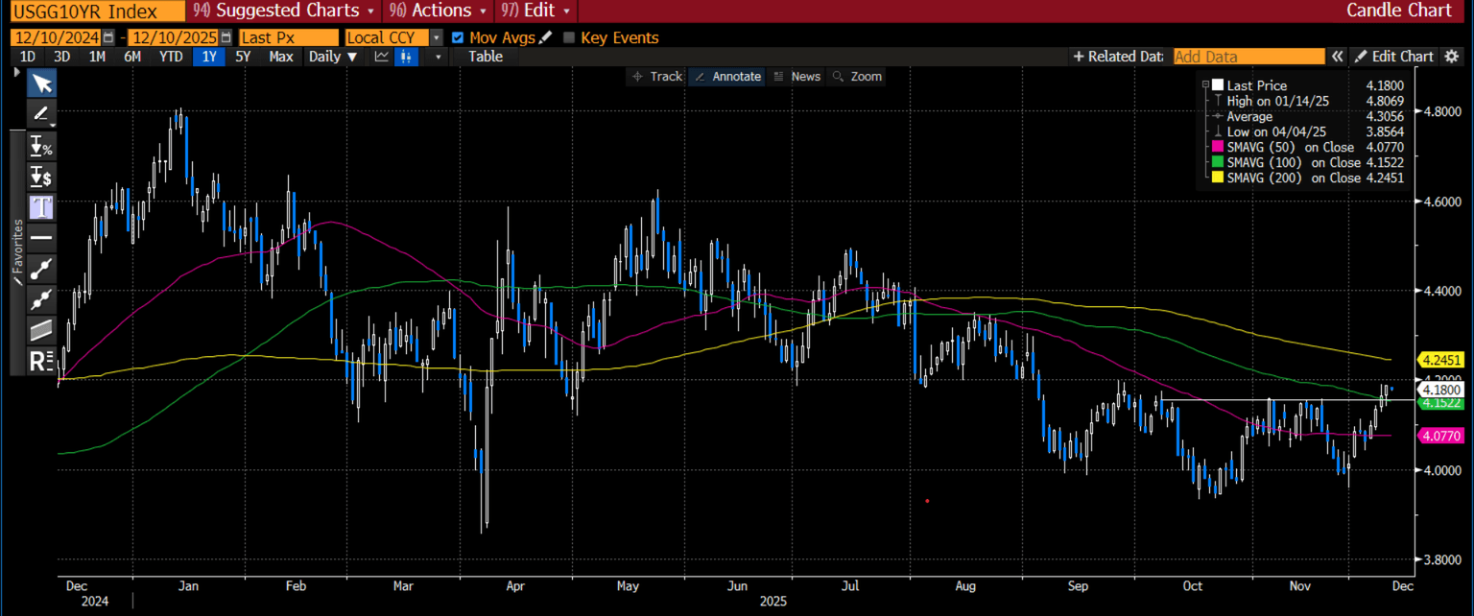
Task: Switch to the candle chart type icon
Action: (x=407, y=57)
